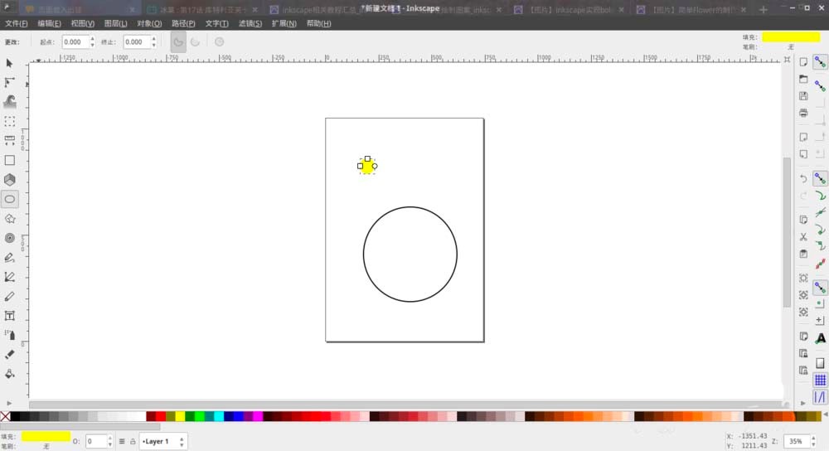Screen dimensions: 829x451
Task: Select the Spiral tool
Action: [x=10, y=238]
